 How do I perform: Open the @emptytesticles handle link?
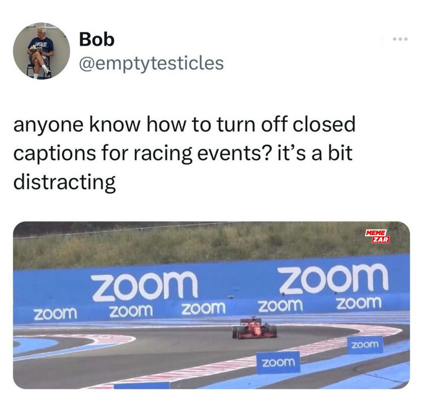point(151,64)
